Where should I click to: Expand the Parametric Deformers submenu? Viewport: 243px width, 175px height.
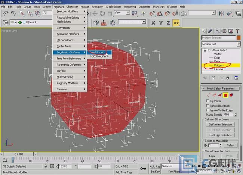[70, 65]
